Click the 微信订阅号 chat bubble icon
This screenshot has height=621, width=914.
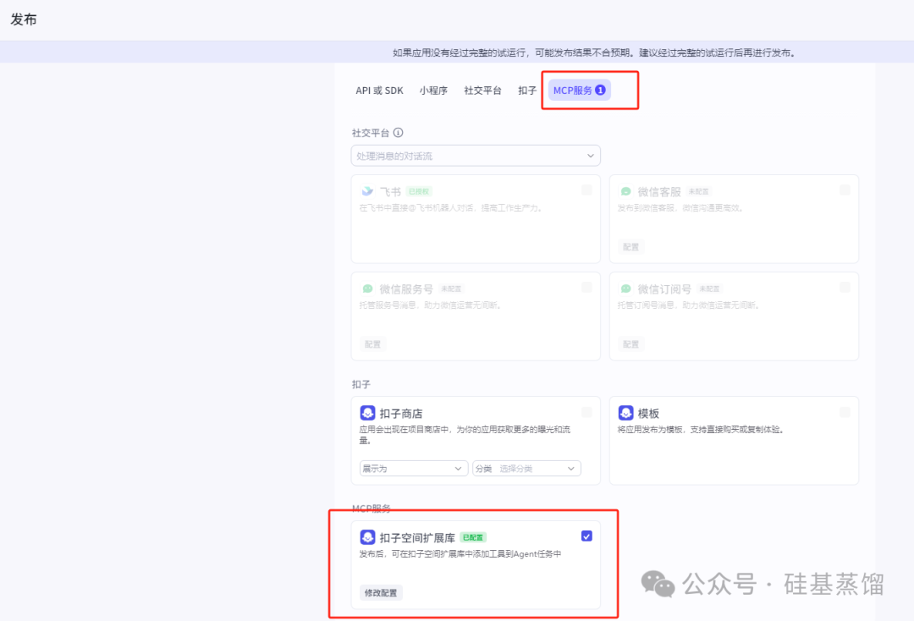(625, 289)
